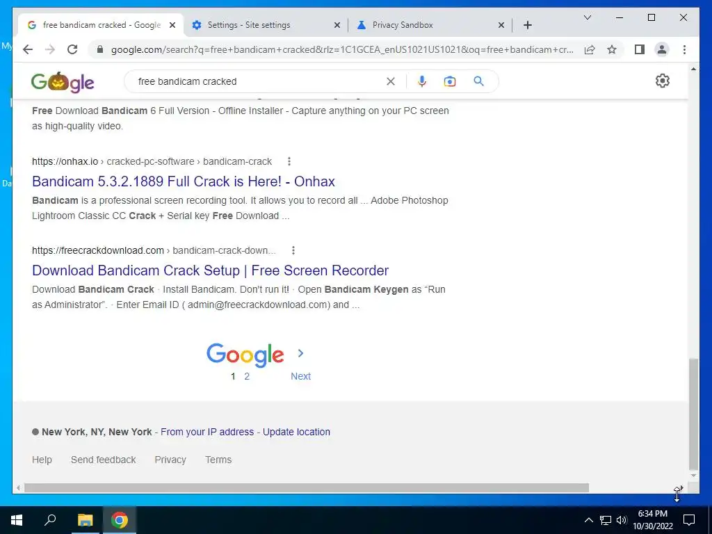Image resolution: width=712 pixels, height=534 pixels.
Task: Switch to the Settings - Site settings tab
Action: pos(266,25)
